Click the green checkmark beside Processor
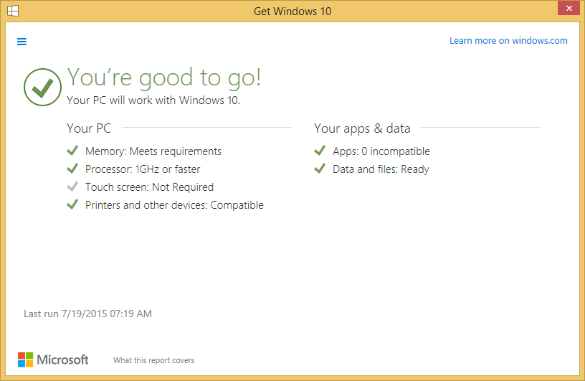The width and height of the screenshot is (585, 381). [x=72, y=169]
